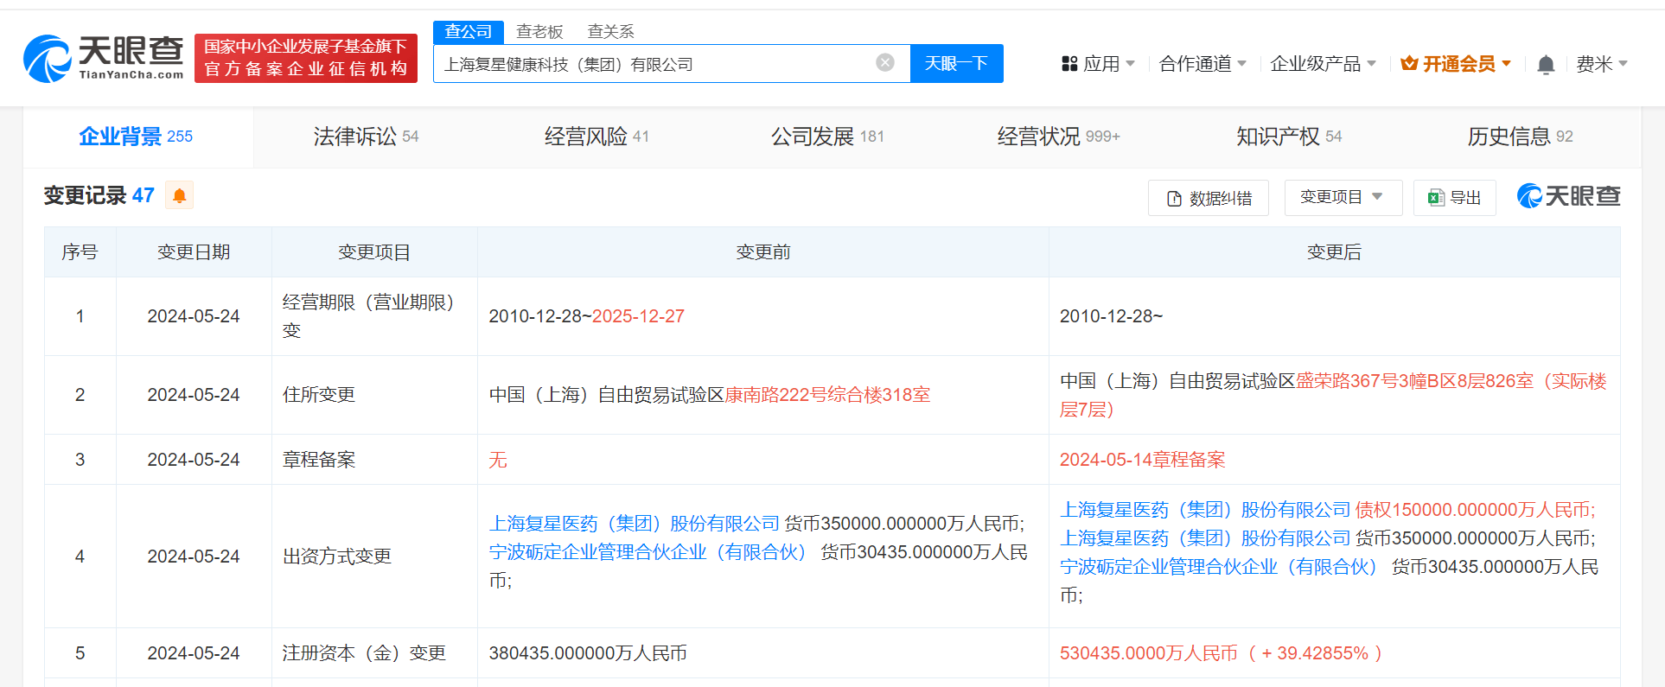Viewport: 1665px width, 687px height.
Task: Click the 天眼一下 search button
Action: coord(956,63)
